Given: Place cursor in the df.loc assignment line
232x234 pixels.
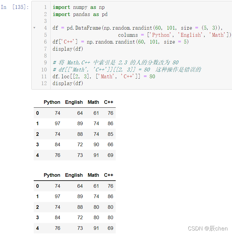Looking at the screenshot, I should [104, 77].
